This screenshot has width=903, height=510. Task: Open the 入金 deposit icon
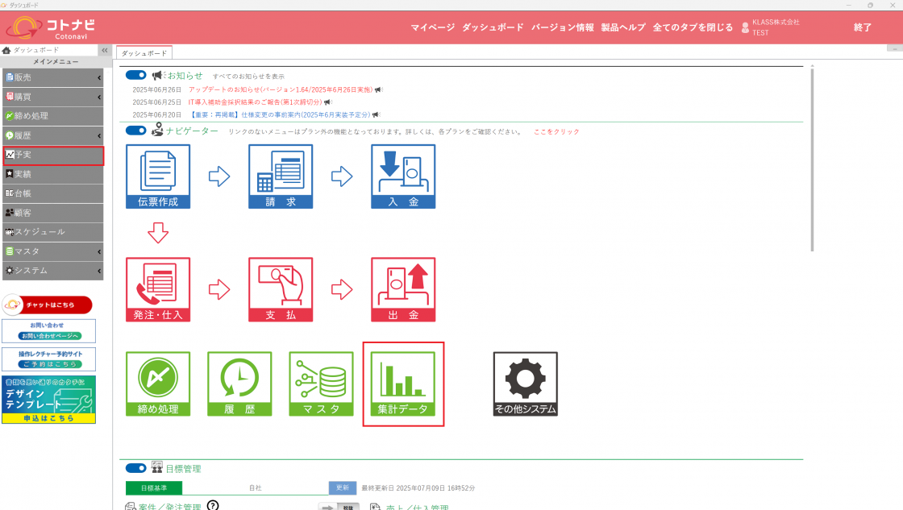(403, 176)
